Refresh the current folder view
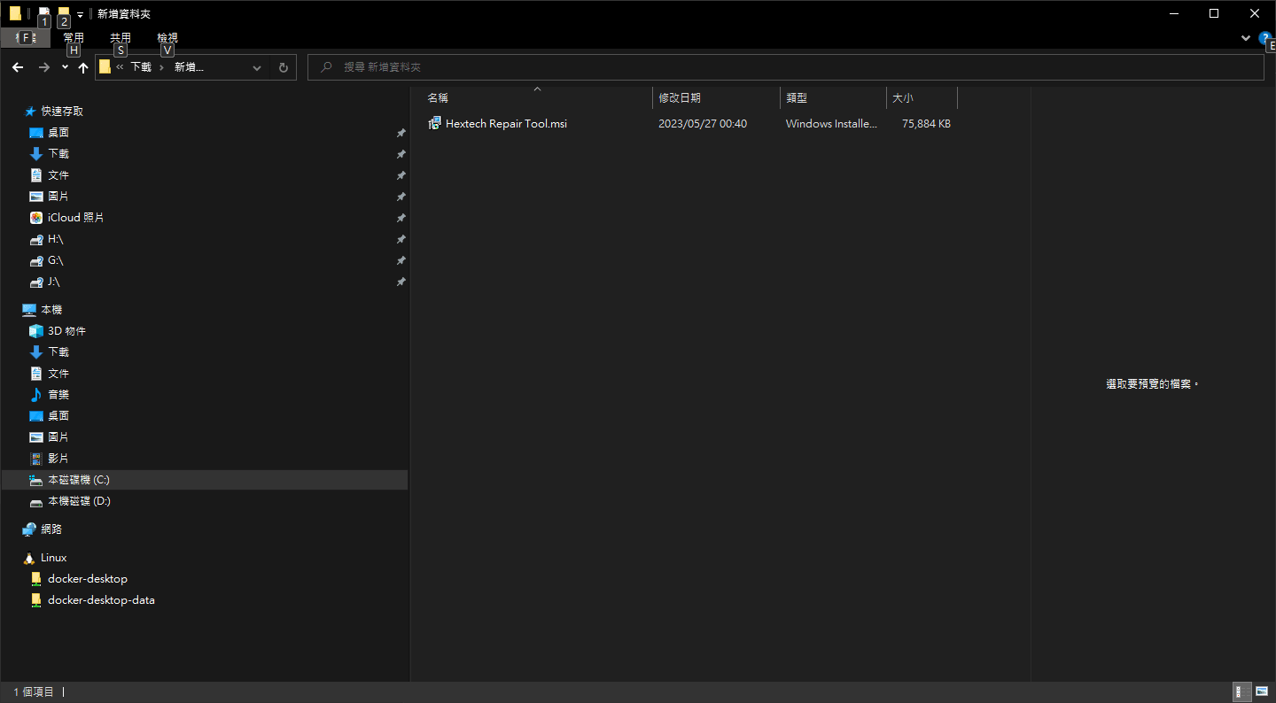This screenshot has width=1276, height=703. (283, 67)
